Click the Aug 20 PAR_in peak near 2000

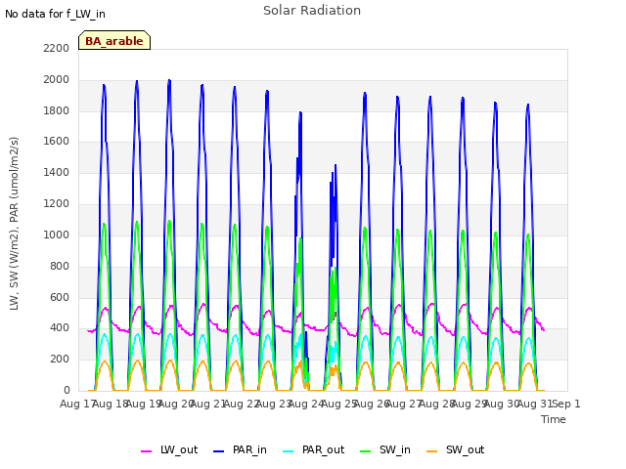click(x=169, y=80)
